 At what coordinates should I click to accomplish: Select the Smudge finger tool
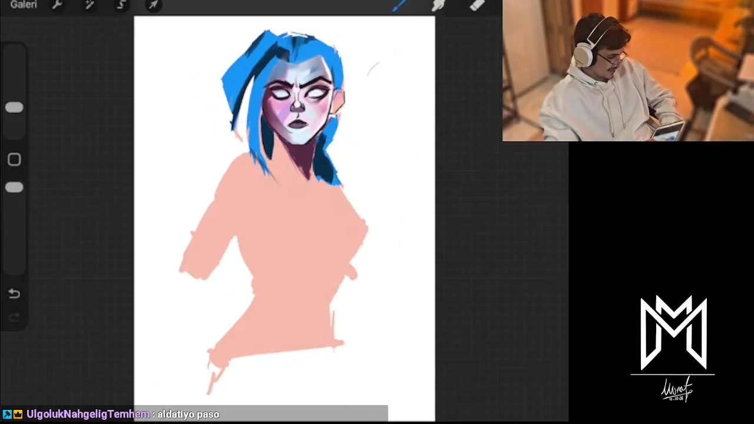tap(438, 5)
